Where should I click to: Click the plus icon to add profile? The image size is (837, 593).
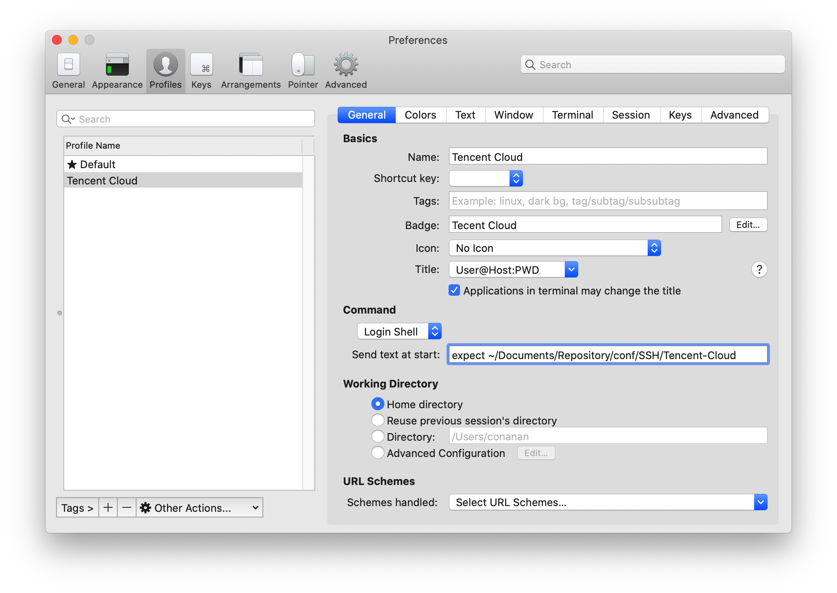(x=108, y=508)
